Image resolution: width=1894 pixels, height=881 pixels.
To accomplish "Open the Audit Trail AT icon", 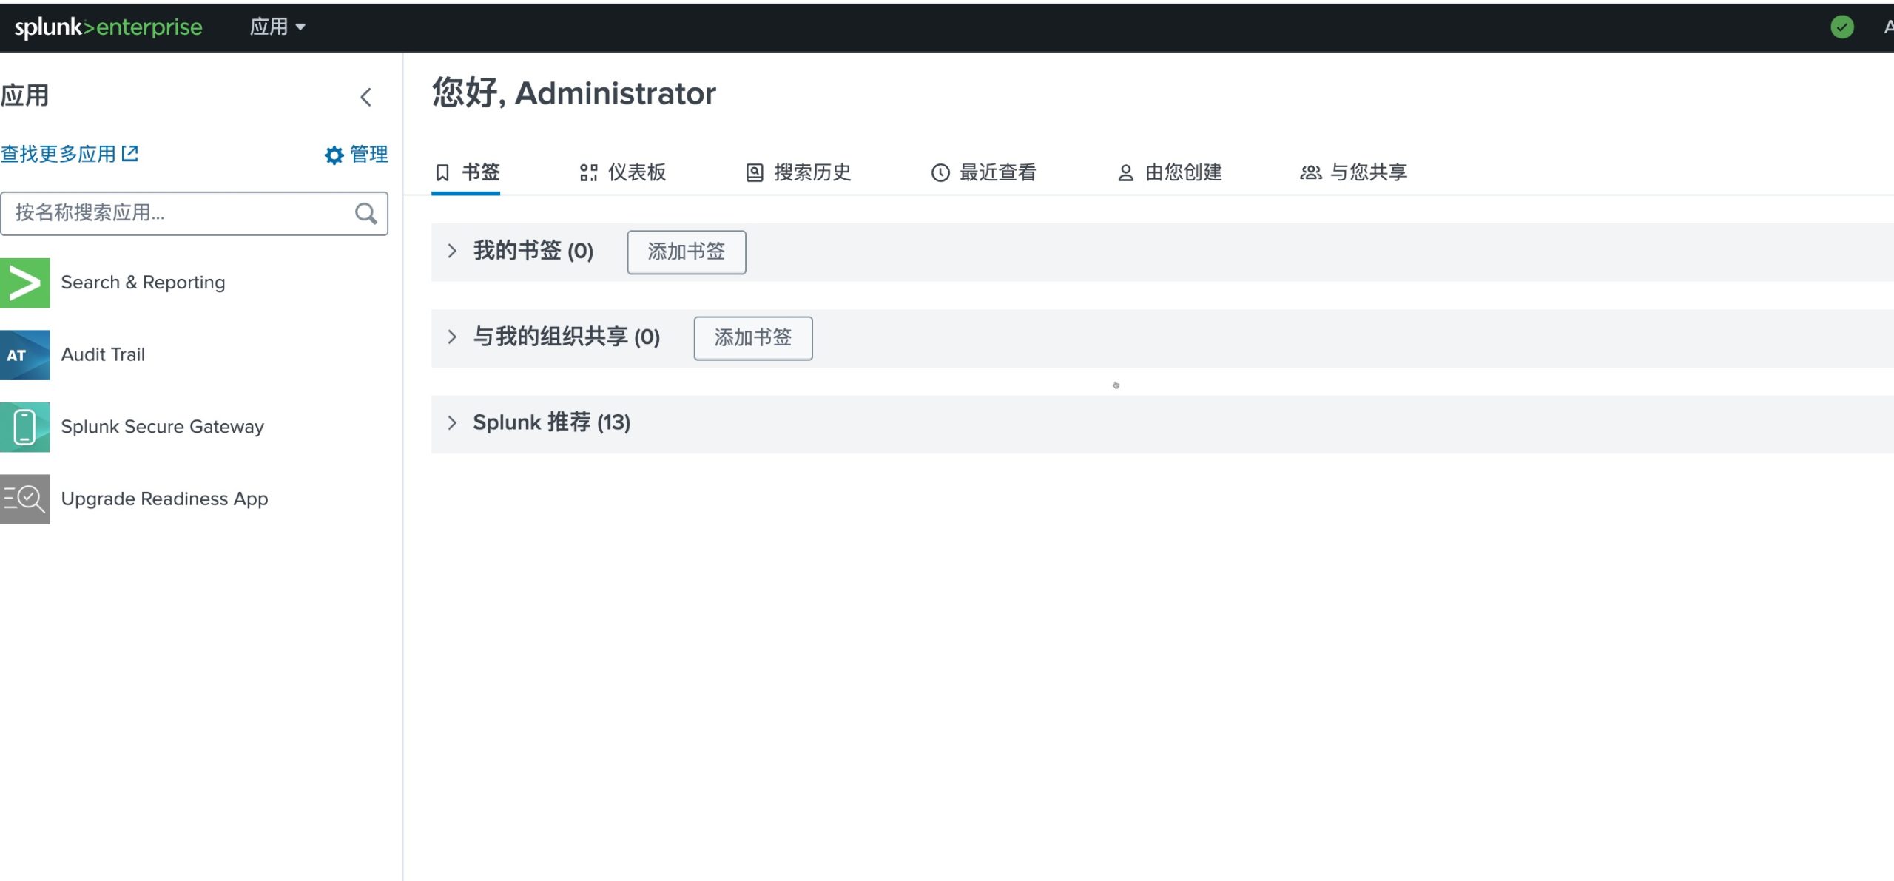I will coord(25,355).
